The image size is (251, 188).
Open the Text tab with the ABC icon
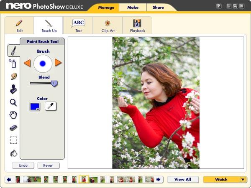click(x=78, y=25)
